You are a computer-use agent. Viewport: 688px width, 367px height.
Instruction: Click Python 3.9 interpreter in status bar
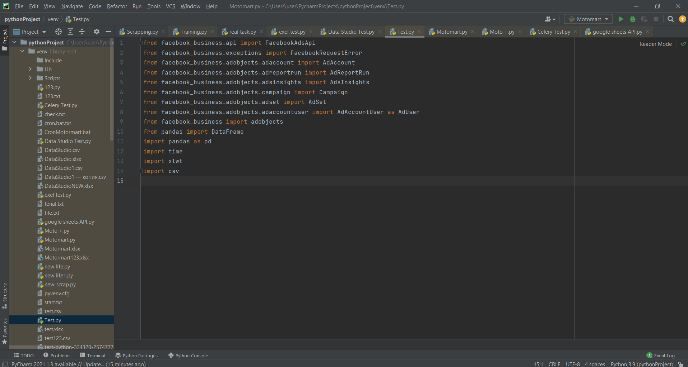[x=642, y=364]
